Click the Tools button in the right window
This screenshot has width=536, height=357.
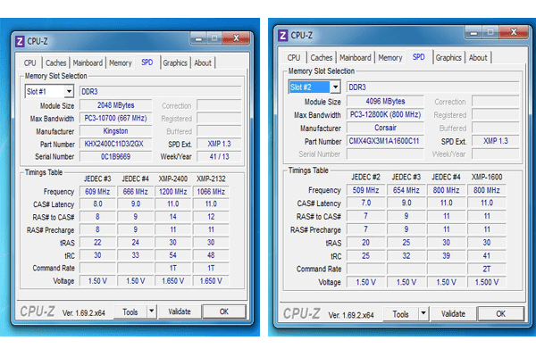(400, 314)
